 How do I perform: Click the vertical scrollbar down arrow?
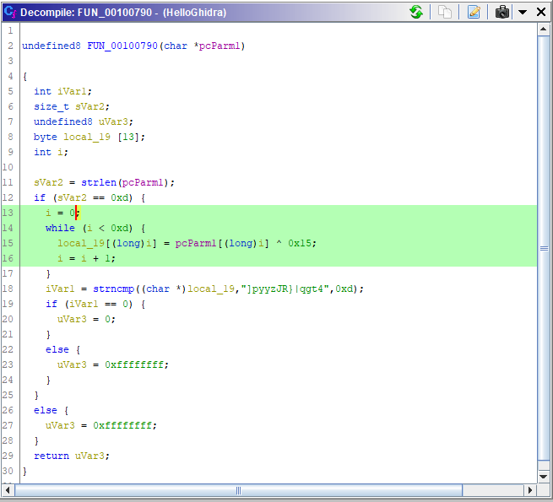(543, 477)
